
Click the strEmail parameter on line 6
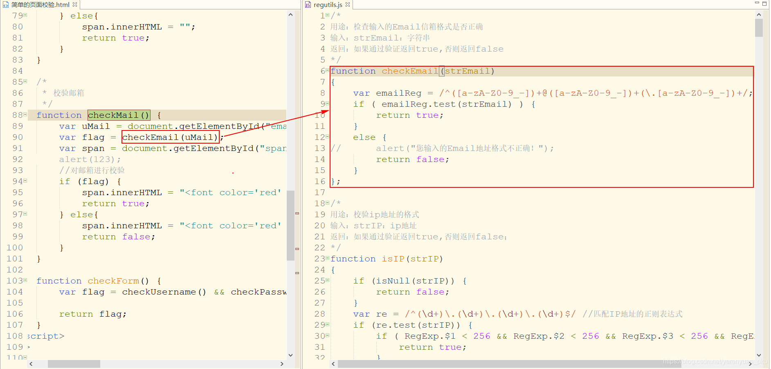click(467, 71)
